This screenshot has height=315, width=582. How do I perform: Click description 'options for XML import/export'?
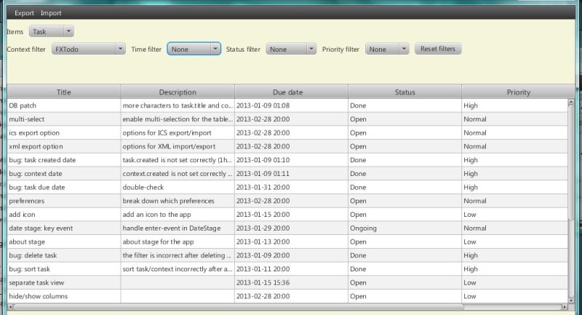pos(169,146)
